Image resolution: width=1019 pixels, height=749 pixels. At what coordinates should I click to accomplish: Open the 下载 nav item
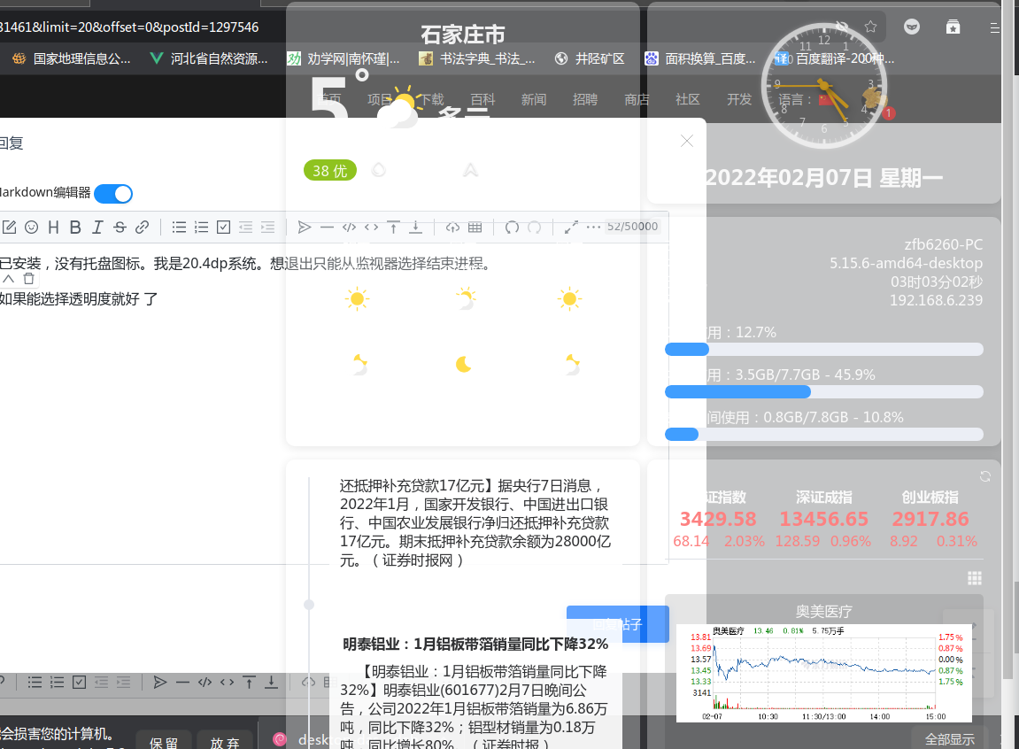click(431, 99)
